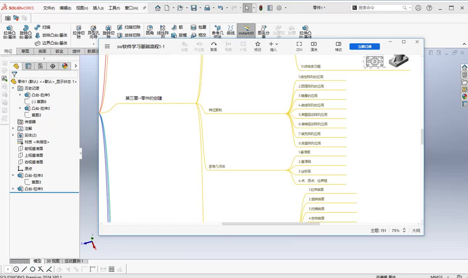Click the 大纲 outline button

(x=416, y=231)
